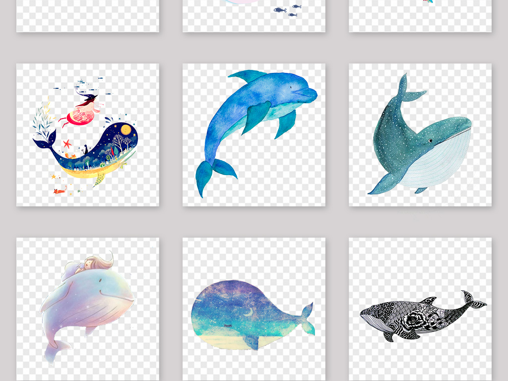Screen dimensions: 508x381
Task: Choose the pastel whale with sleeping girl
Action: coord(88,308)
